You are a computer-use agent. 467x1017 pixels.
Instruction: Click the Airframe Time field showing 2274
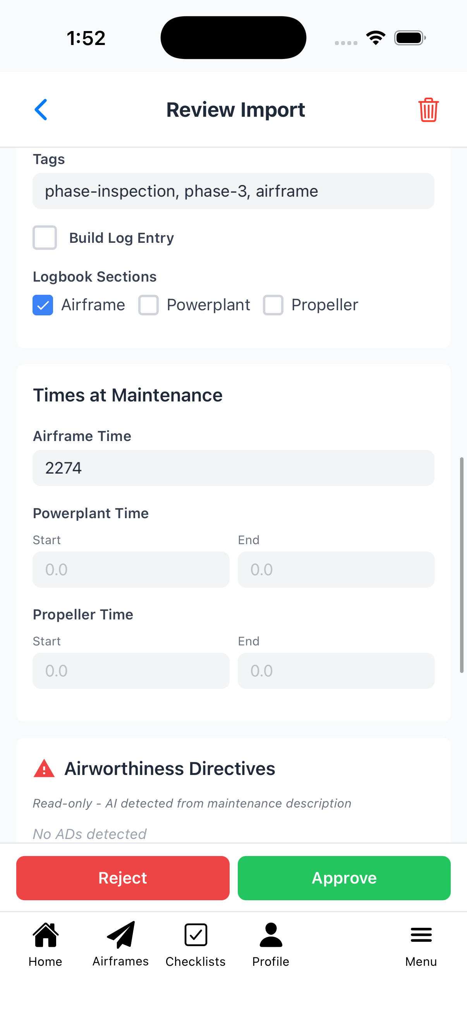pyautogui.click(x=233, y=468)
